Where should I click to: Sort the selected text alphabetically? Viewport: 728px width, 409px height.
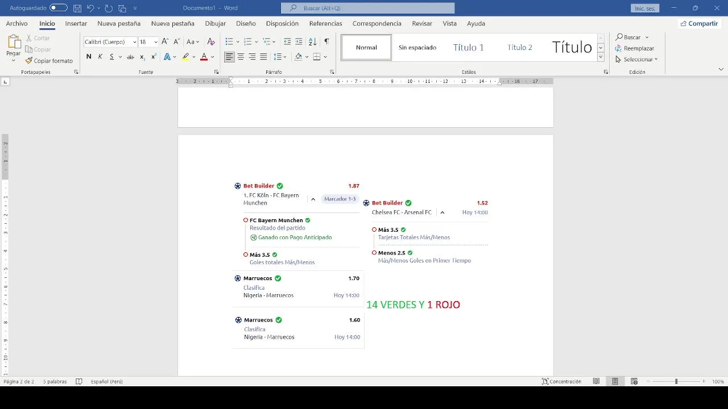pyautogui.click(x=313, y=41)
